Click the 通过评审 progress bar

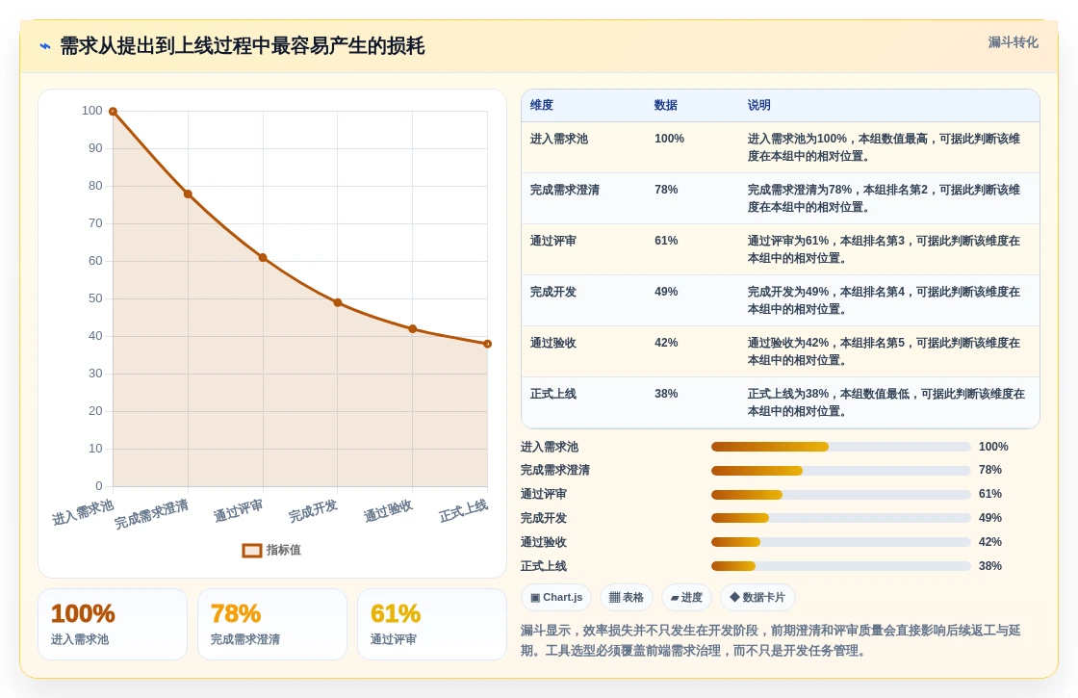841,495
